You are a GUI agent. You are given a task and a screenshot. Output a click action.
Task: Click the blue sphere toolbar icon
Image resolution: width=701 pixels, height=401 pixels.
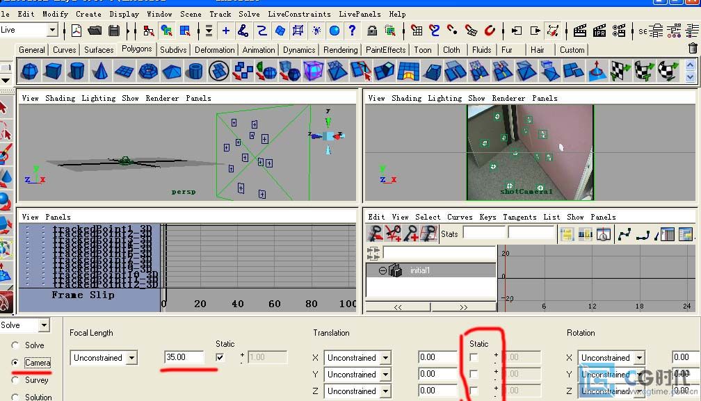coord(335,31)
